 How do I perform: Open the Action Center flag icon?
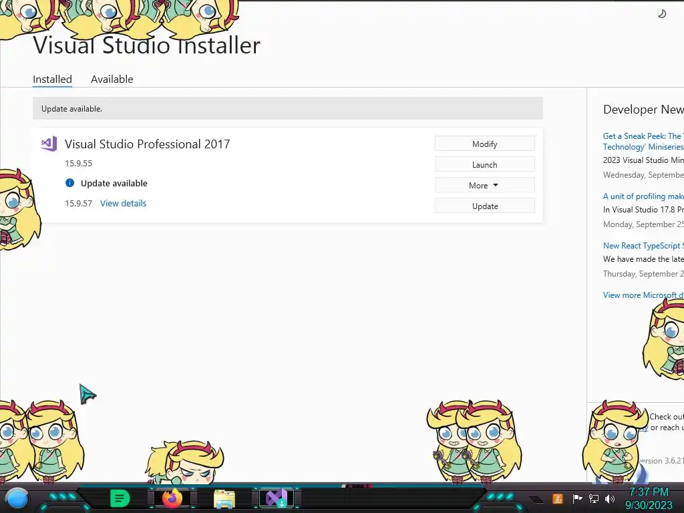click(x=577, y=498)
